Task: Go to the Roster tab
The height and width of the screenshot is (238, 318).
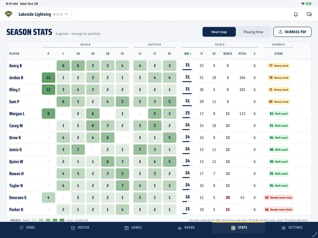Action: [x=80, y=228]
